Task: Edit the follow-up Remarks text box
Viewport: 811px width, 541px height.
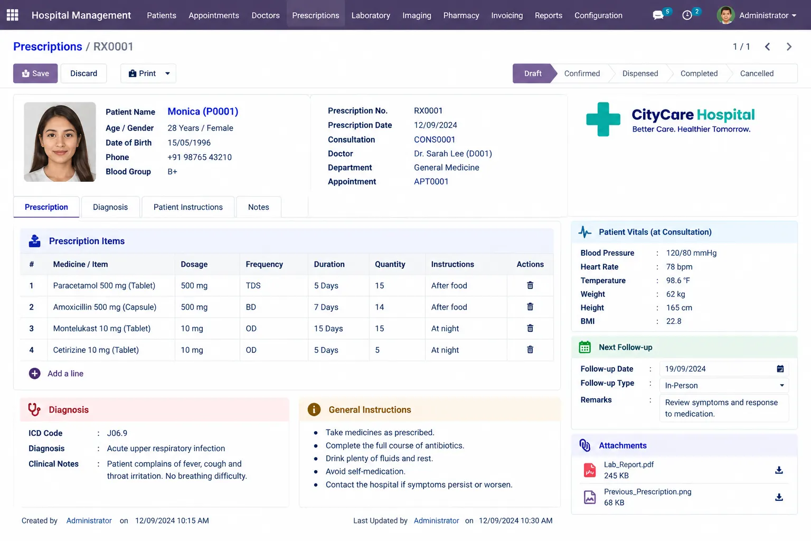Action: tap(724, 408)
